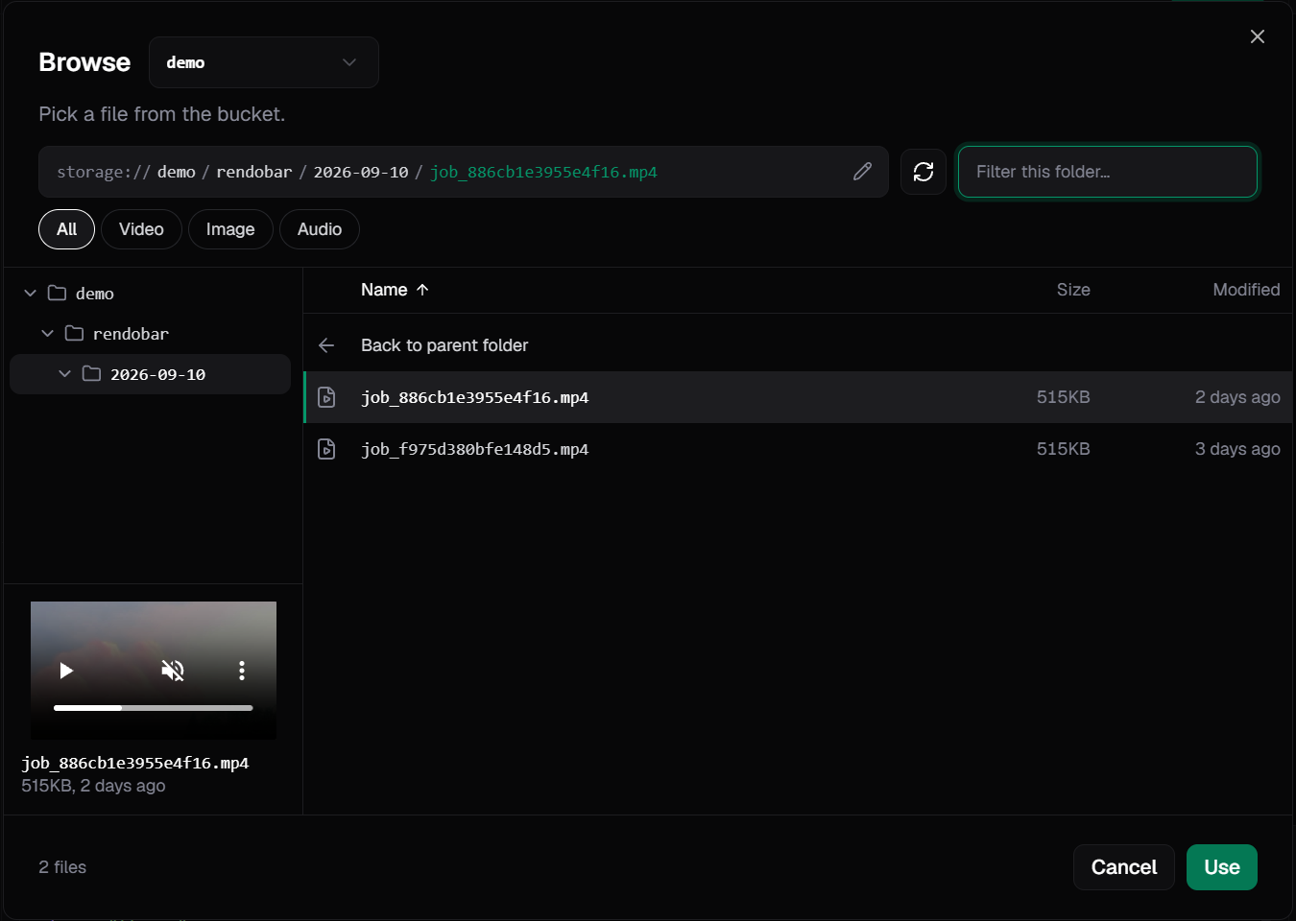
Task: Click the video file icon for job_f975d380bfe148d5.mp4
Action: point(326,449)
